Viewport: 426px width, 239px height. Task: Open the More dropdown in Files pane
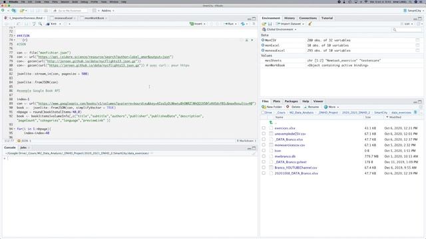click(331, 107)
